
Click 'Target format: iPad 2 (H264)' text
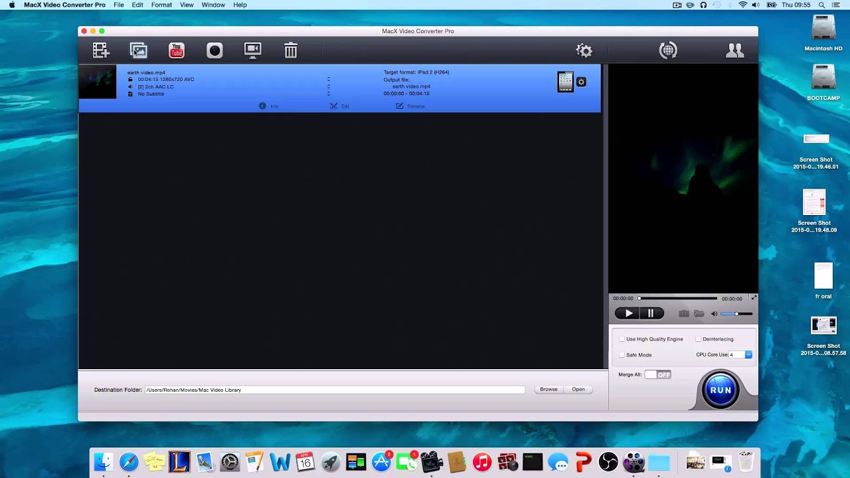click(x=416, y=72)
